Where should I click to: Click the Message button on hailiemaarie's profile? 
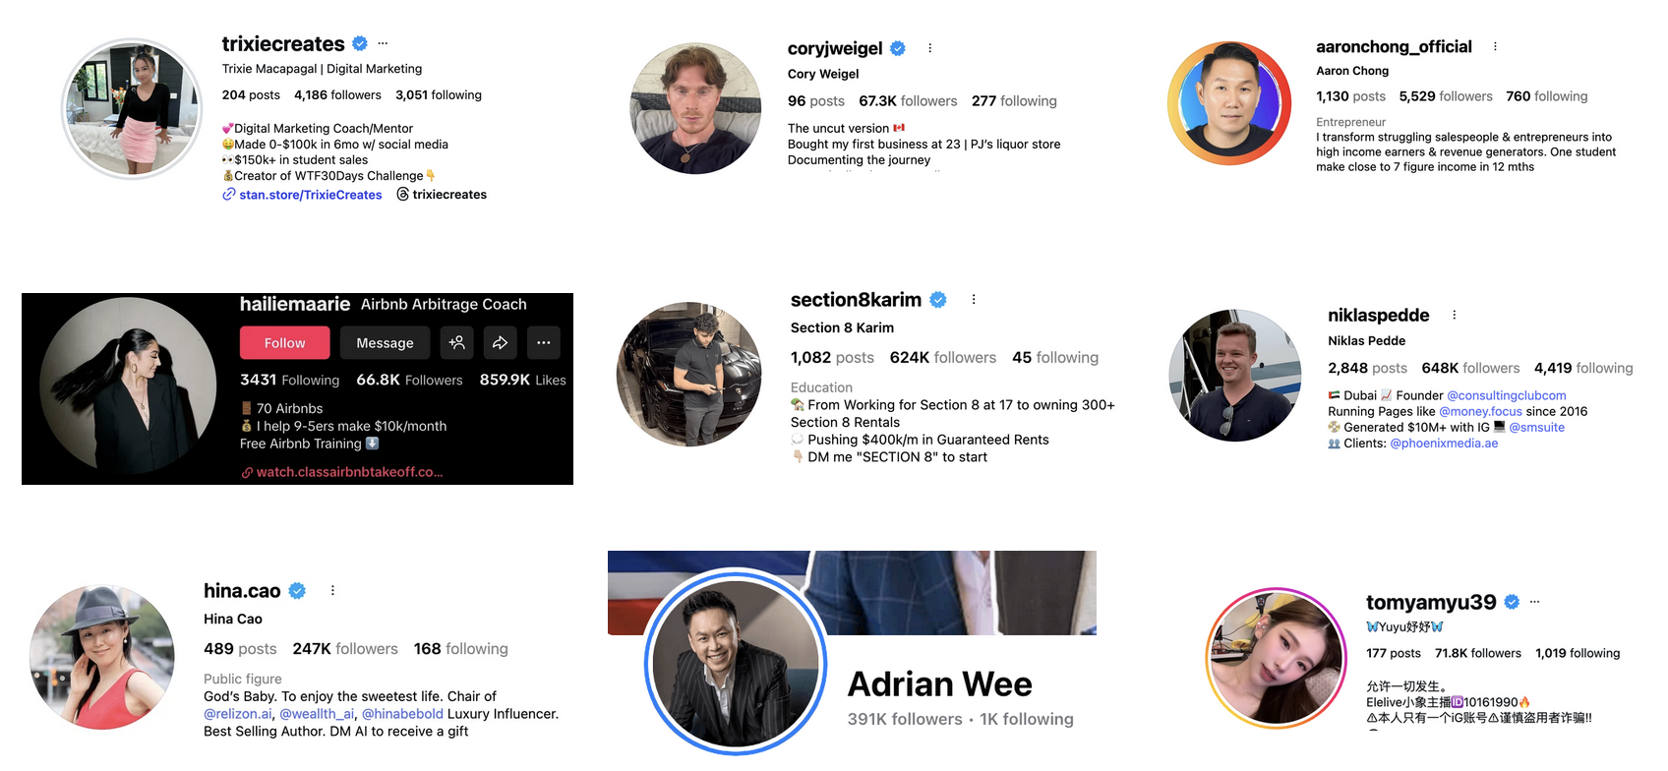[385, 342]
